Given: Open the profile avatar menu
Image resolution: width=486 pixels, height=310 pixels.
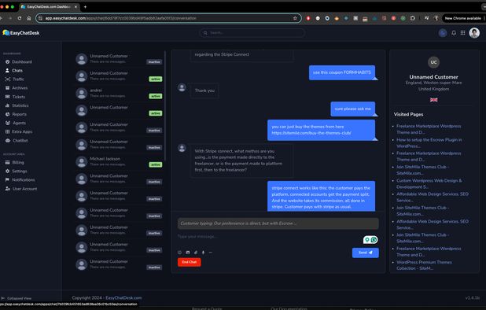Looking at the screenshot, I should coord(474,33).
